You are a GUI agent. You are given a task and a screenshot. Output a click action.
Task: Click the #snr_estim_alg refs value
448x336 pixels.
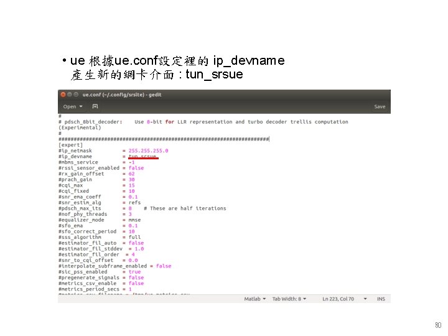click(x=134, y=203)
